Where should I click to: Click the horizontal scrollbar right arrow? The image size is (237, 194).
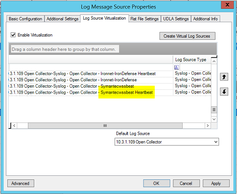[x=208, y=125]
